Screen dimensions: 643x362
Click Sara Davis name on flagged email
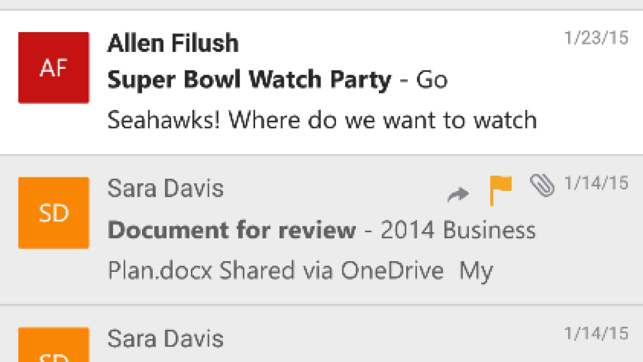click(x=166, y=189)
